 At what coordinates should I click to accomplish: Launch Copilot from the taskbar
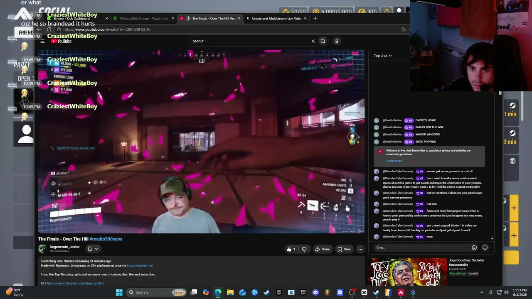point(206,292)
